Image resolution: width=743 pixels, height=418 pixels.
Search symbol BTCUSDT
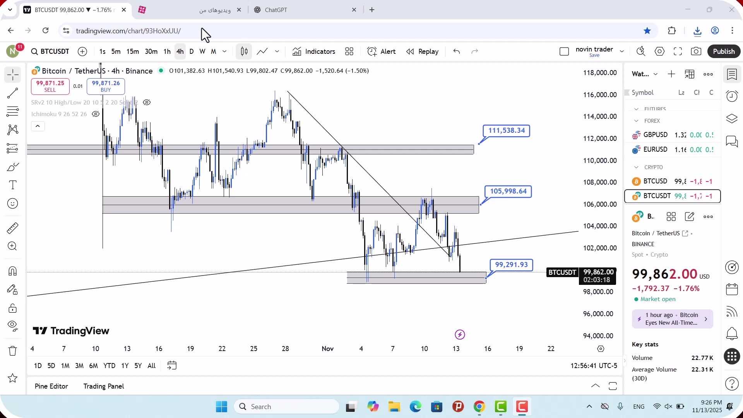[x=50, y=51]
